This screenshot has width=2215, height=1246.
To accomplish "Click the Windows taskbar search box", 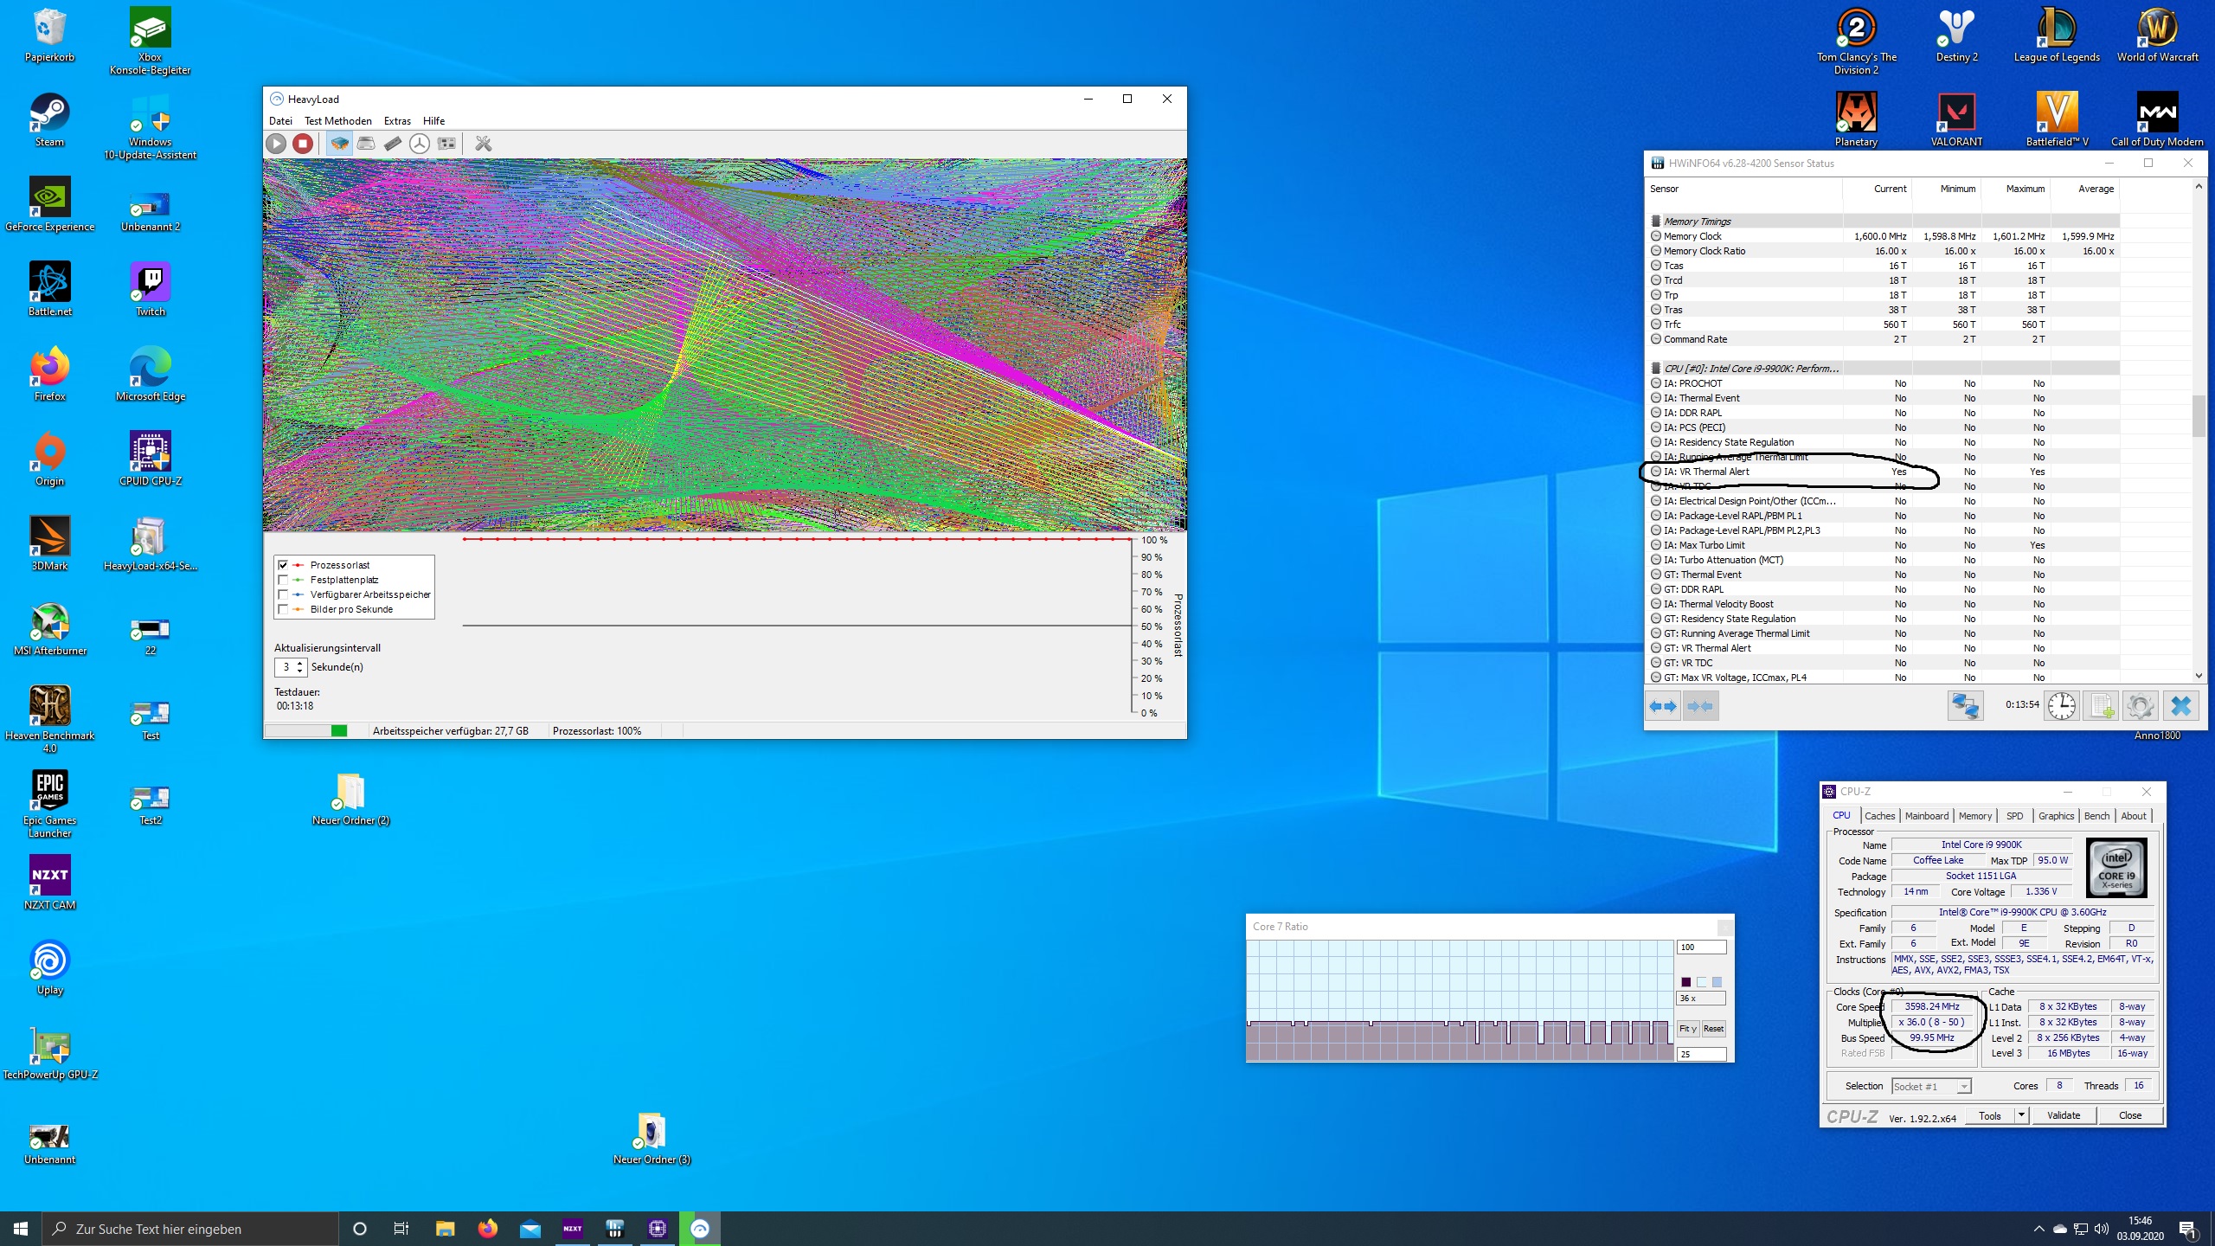I will [190, 1229].
